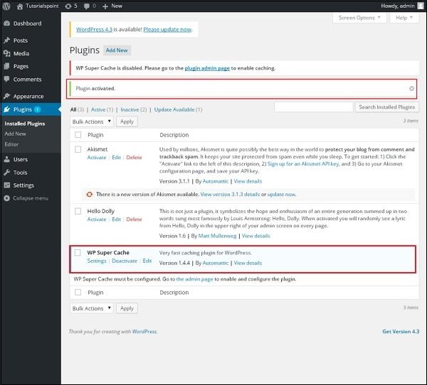Check the WP Super Cache checkbox
This screenshot has width=427, height=385.
point(78,253)
